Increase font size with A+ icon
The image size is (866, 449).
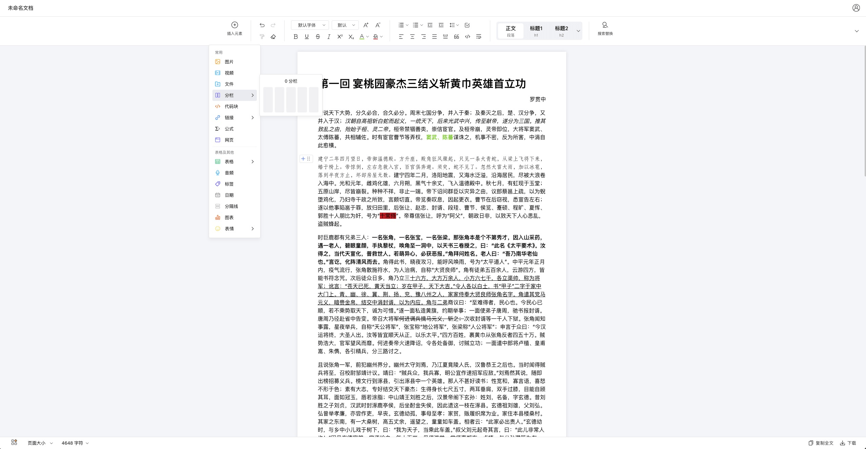pyautogui.click(x=366, y=25)
